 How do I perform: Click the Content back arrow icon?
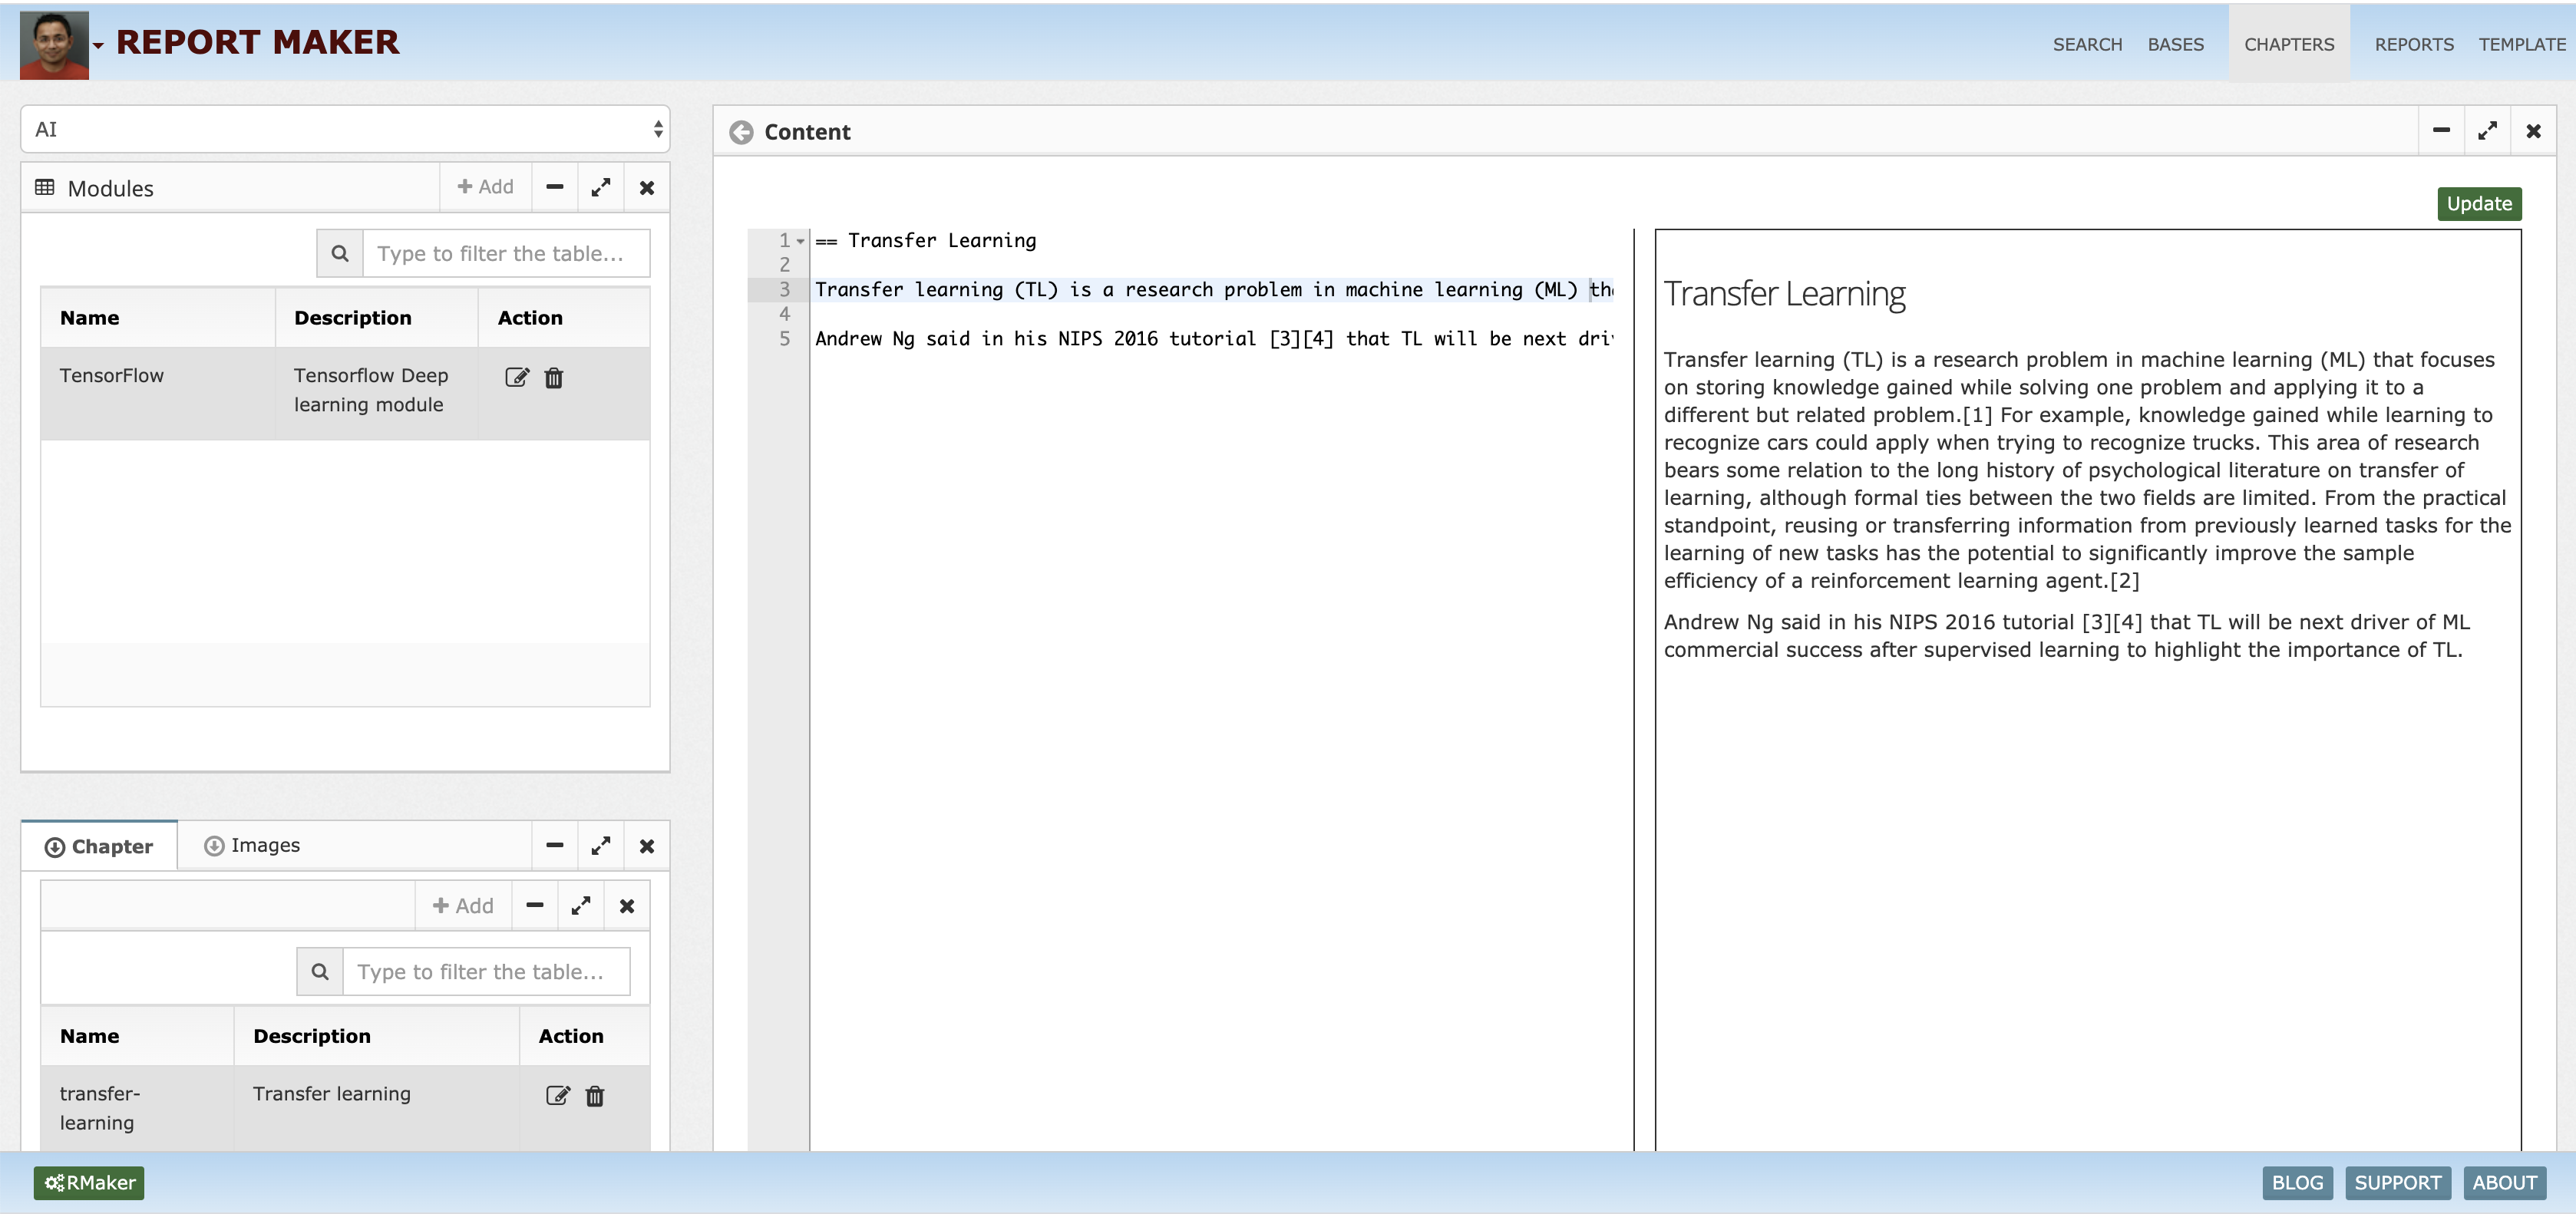741,132
